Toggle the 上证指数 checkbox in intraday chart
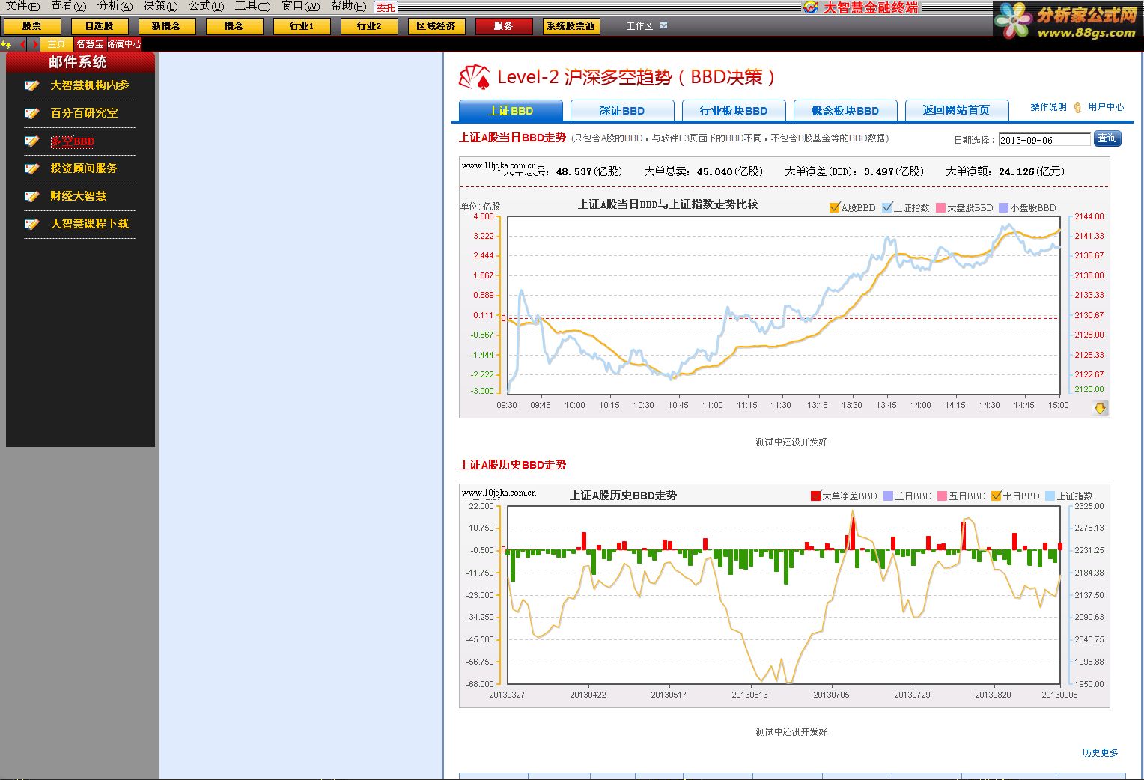The image size is (1144, 780). click(887, 207)
